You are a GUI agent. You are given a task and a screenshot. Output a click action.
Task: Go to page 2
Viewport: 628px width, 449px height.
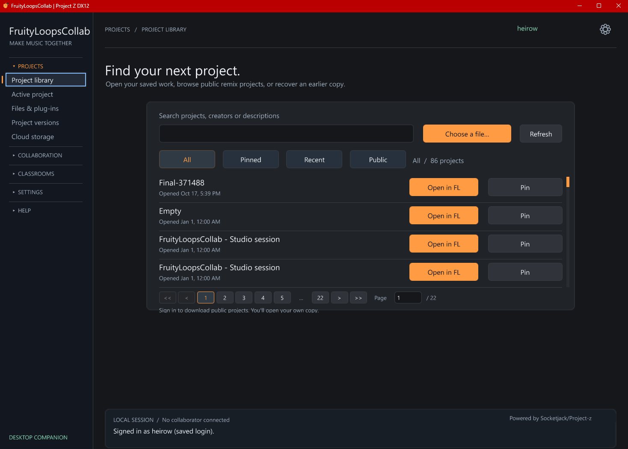[x=225, y=298]
